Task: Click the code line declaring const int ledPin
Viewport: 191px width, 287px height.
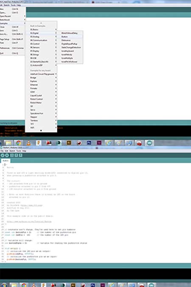Action: 37,235
